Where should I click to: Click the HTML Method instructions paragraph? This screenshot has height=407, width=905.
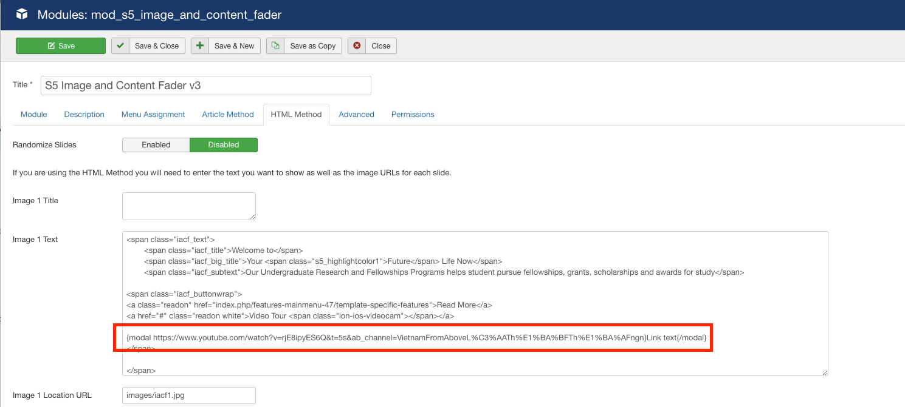click(x=232, y=173)
